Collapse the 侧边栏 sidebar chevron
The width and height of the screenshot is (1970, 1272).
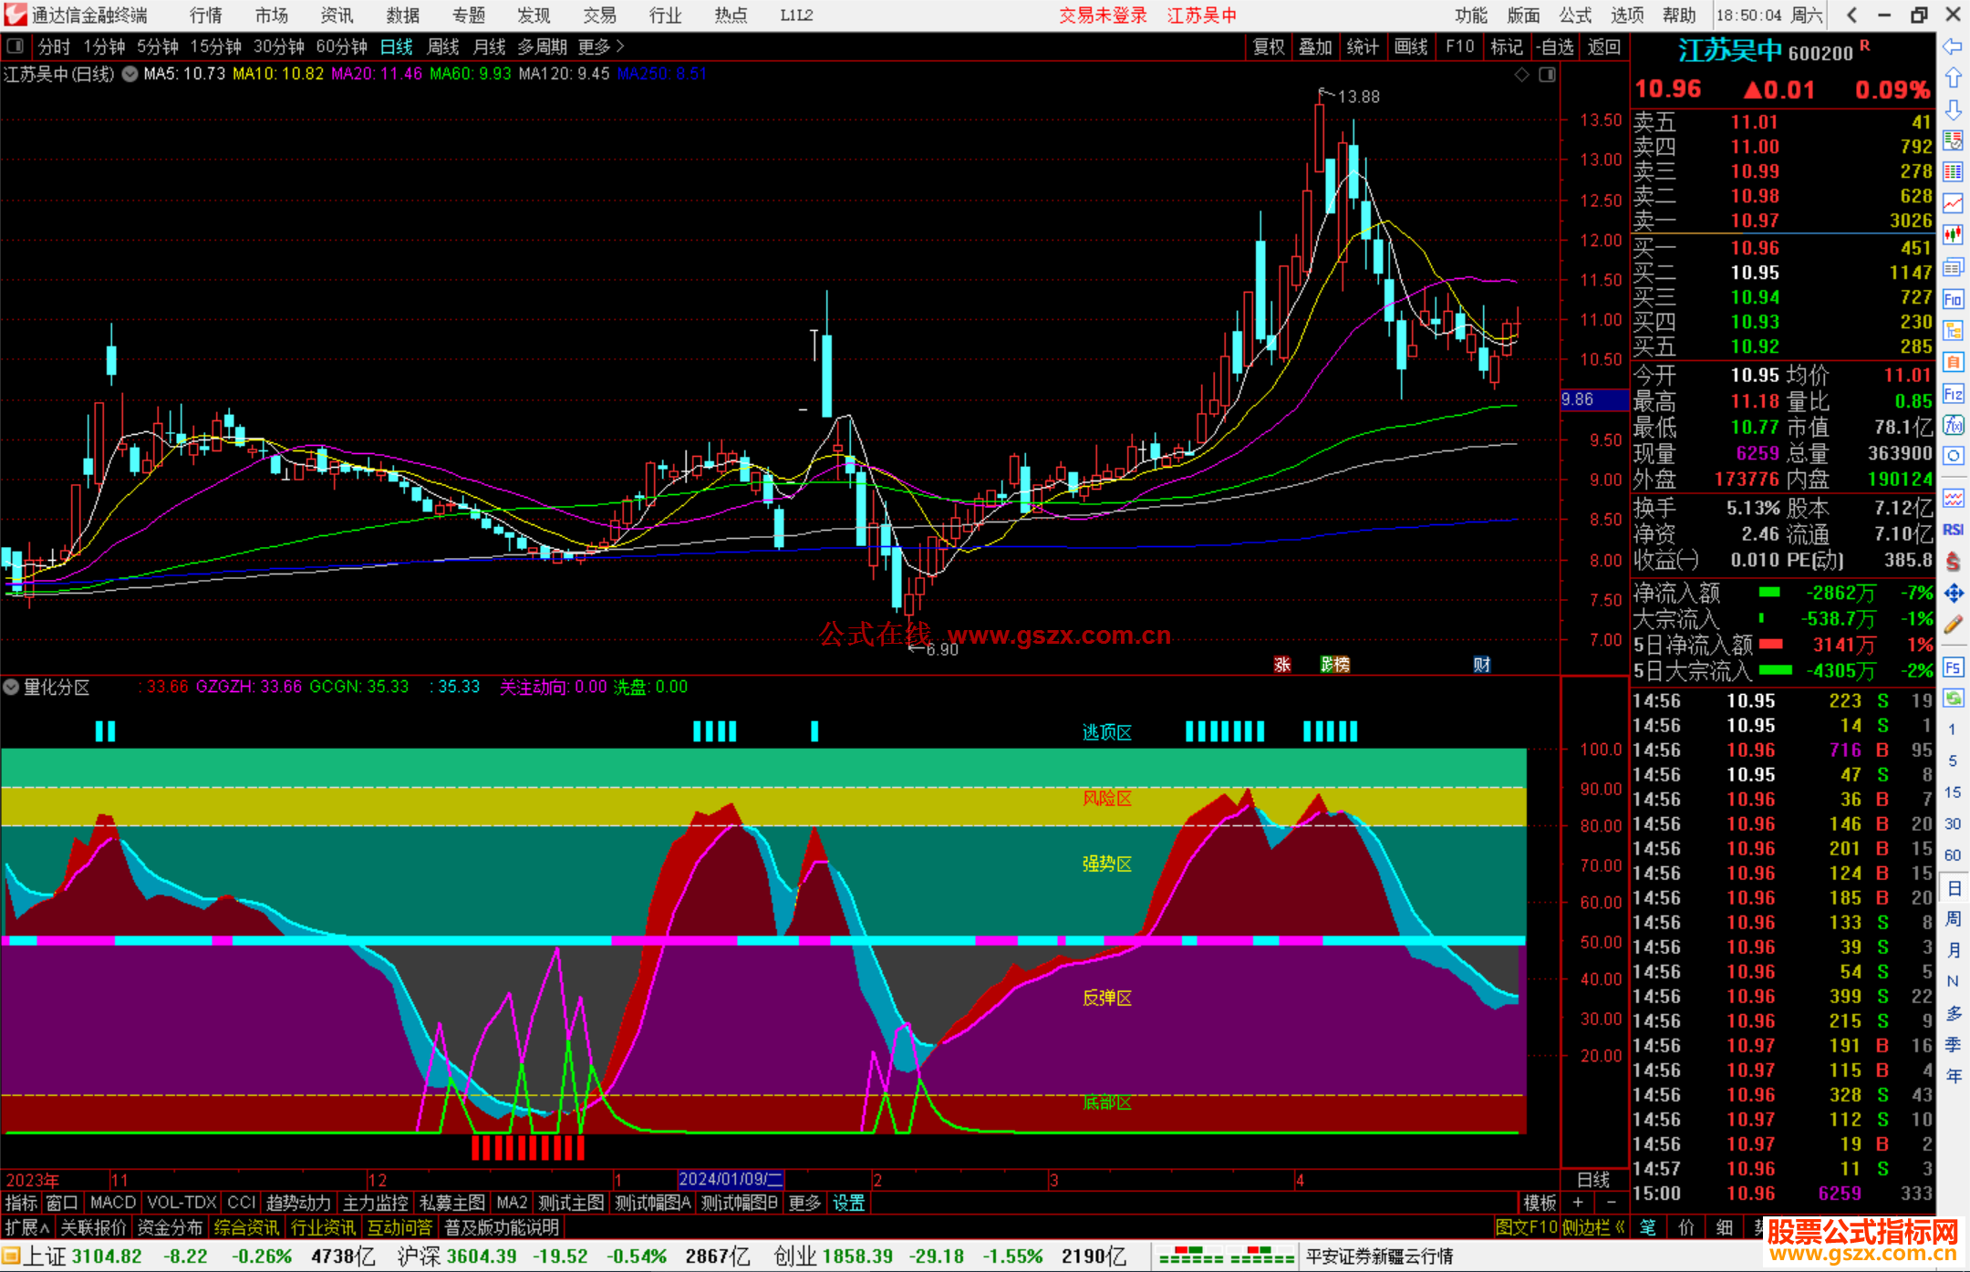click(x=1620, y=1227)
